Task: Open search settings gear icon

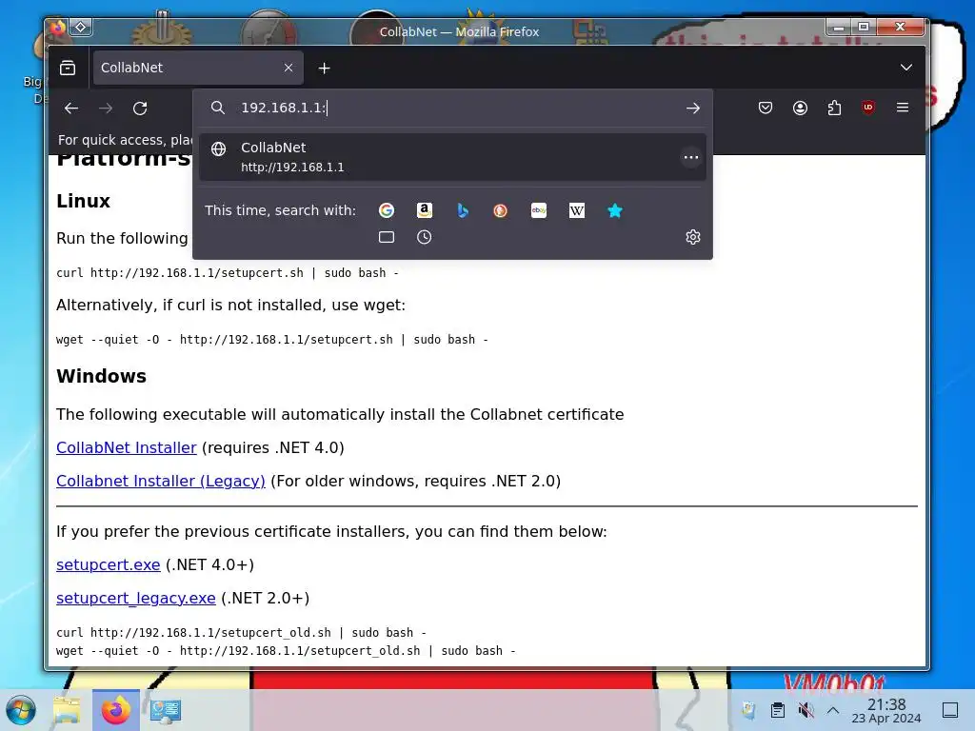Action: coord(693,237)
